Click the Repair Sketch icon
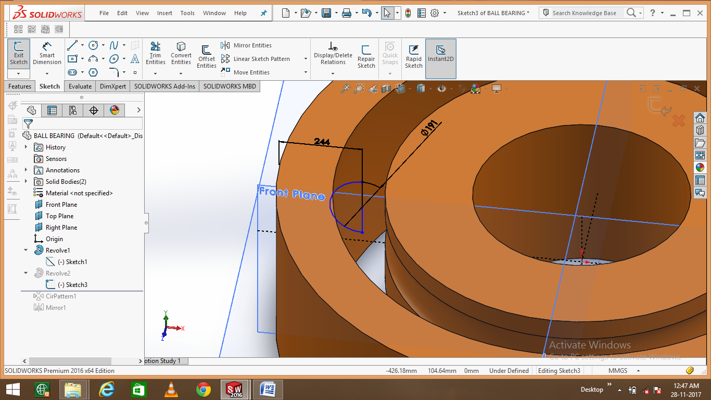711x400 pixels. pos(366,54)
